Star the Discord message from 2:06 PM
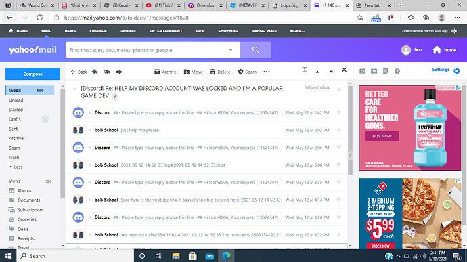The width and height of the screenshot is (467, 262). pos(338,147)
